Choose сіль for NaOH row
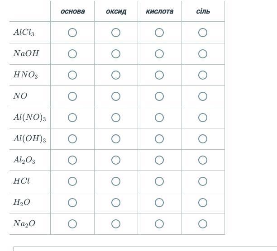Viewport: 277px width, 251px height. click(203, 54)
